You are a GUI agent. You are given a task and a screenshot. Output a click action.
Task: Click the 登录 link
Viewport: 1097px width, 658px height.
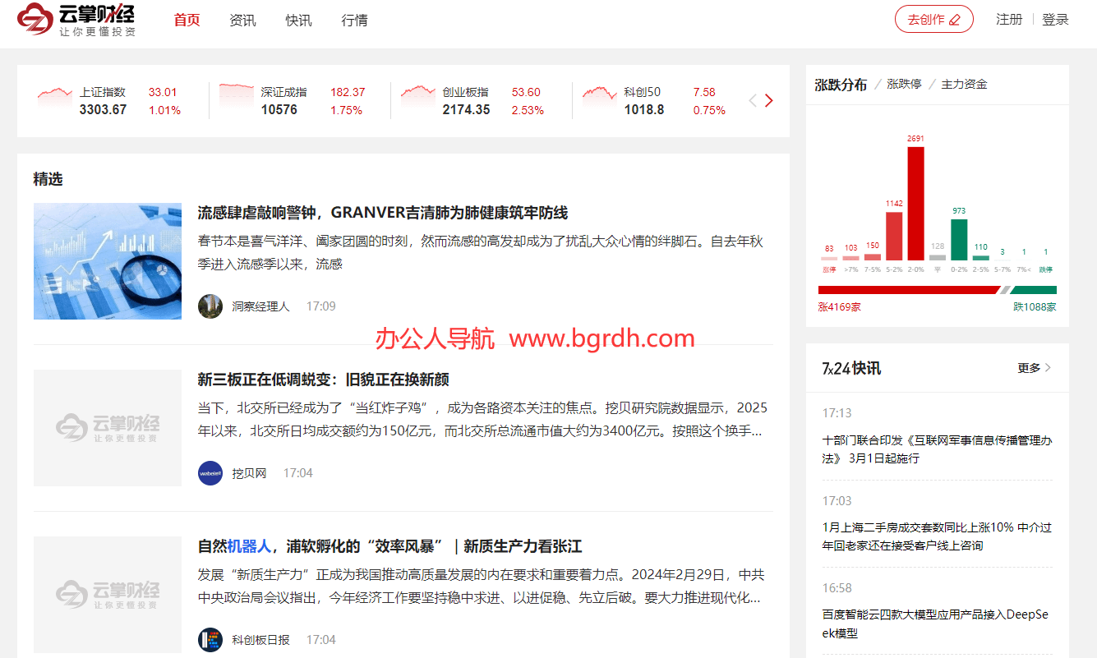1055,20
